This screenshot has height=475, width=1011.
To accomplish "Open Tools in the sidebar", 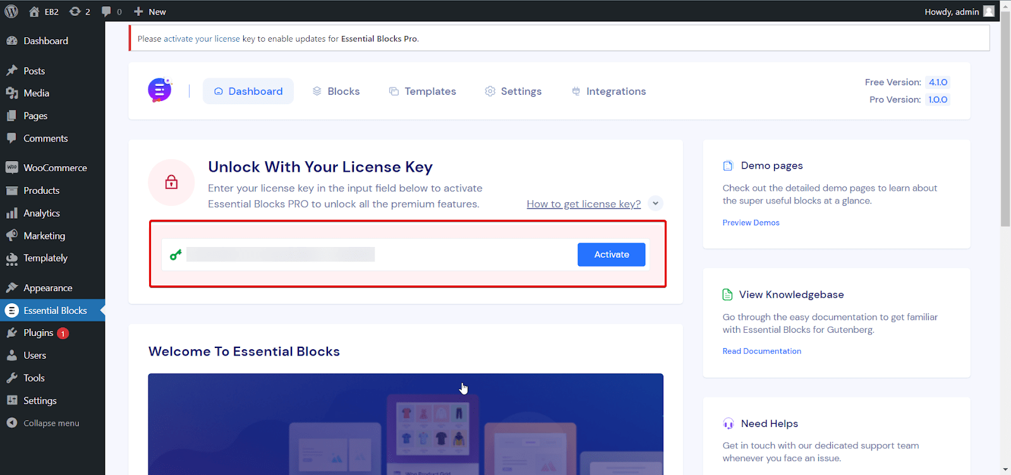I will [x=52, y=378].
